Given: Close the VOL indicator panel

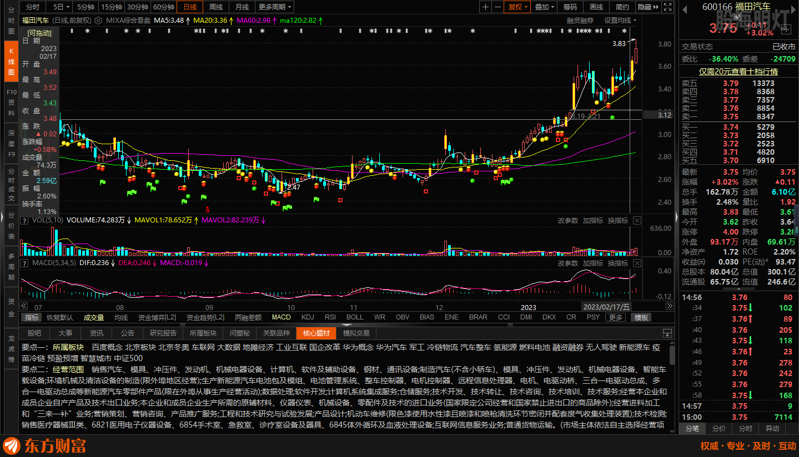Looking at the screenshot, I should [x=637, y=221].
